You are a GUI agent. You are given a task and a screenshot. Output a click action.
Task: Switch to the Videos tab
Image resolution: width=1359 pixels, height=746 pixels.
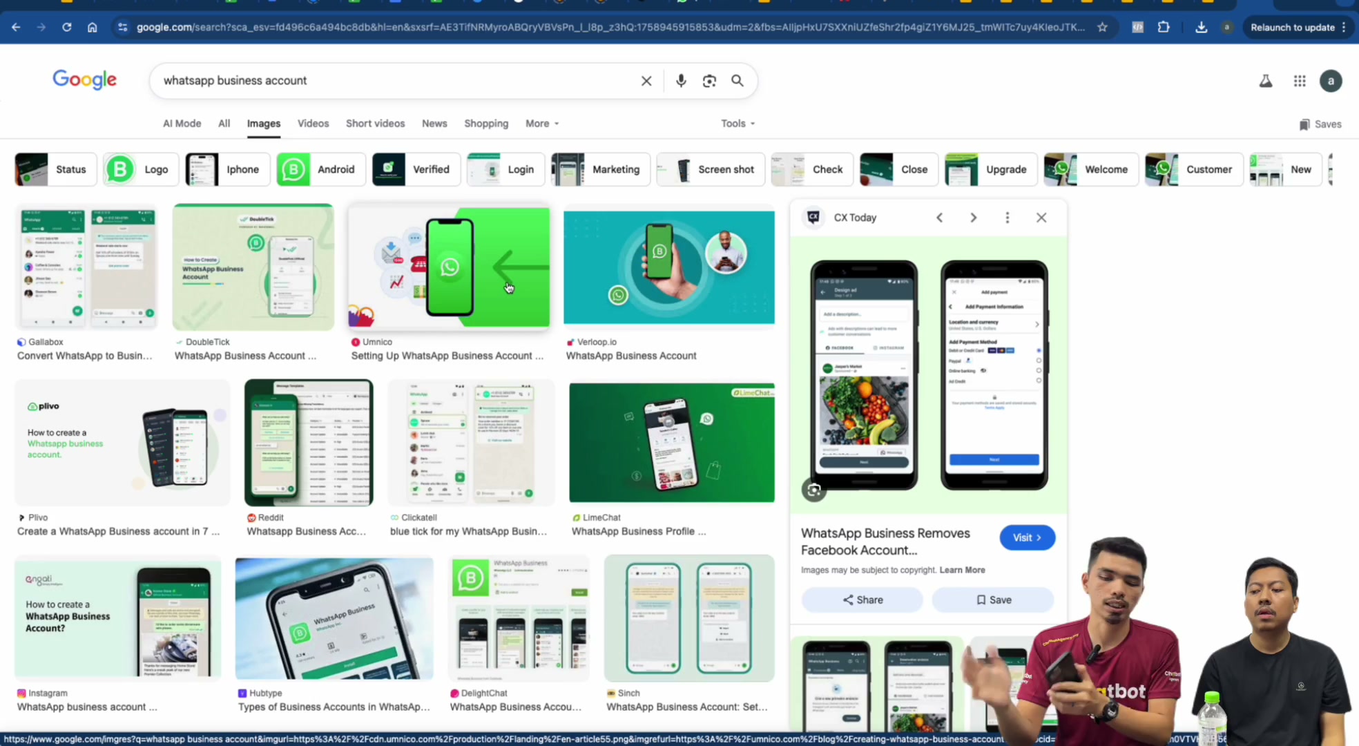coord(313,124)
